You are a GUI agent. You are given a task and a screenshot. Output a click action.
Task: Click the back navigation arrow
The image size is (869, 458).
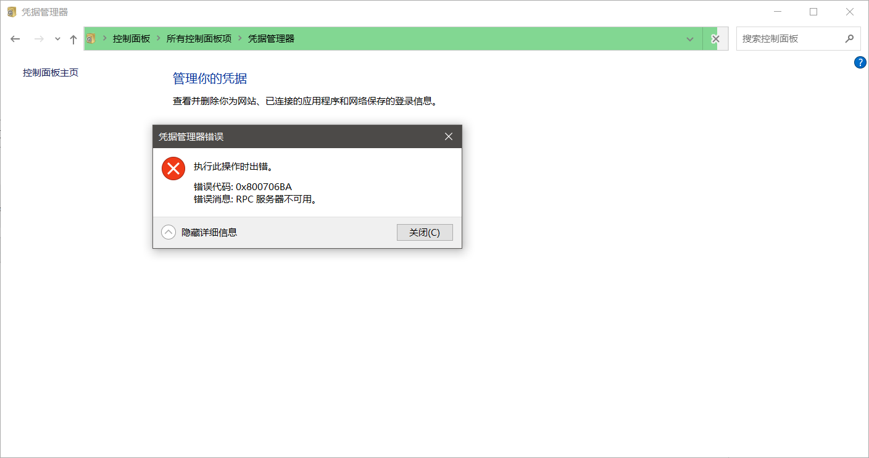pos(15,38)
